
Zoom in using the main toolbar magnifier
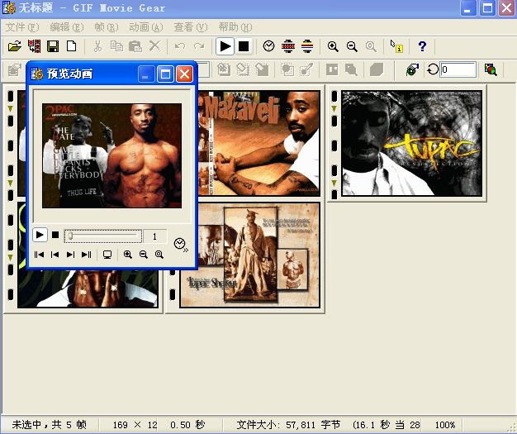(x=333, y=46)
